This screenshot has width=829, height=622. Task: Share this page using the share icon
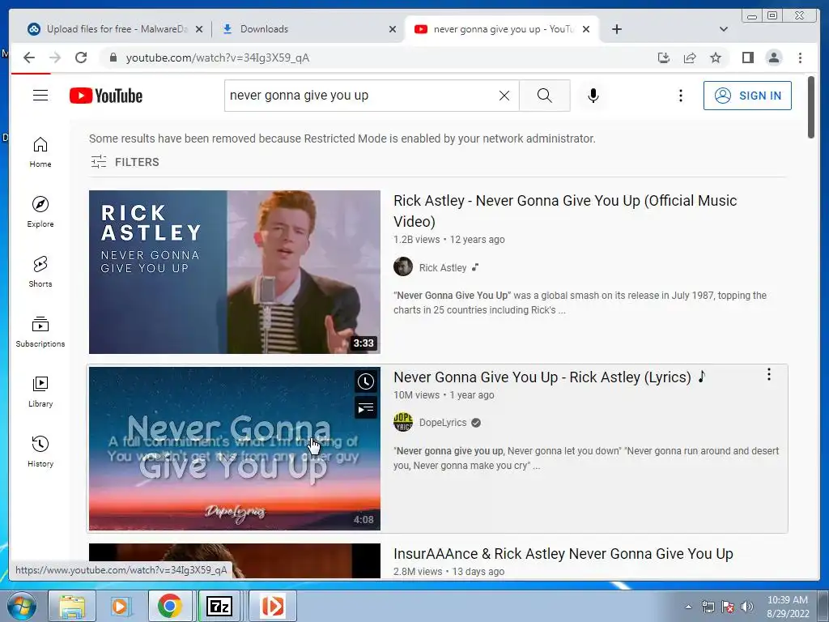(690, 58)
